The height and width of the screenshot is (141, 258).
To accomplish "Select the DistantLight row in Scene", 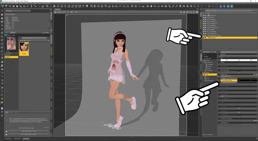I will (x=230, y=38).
